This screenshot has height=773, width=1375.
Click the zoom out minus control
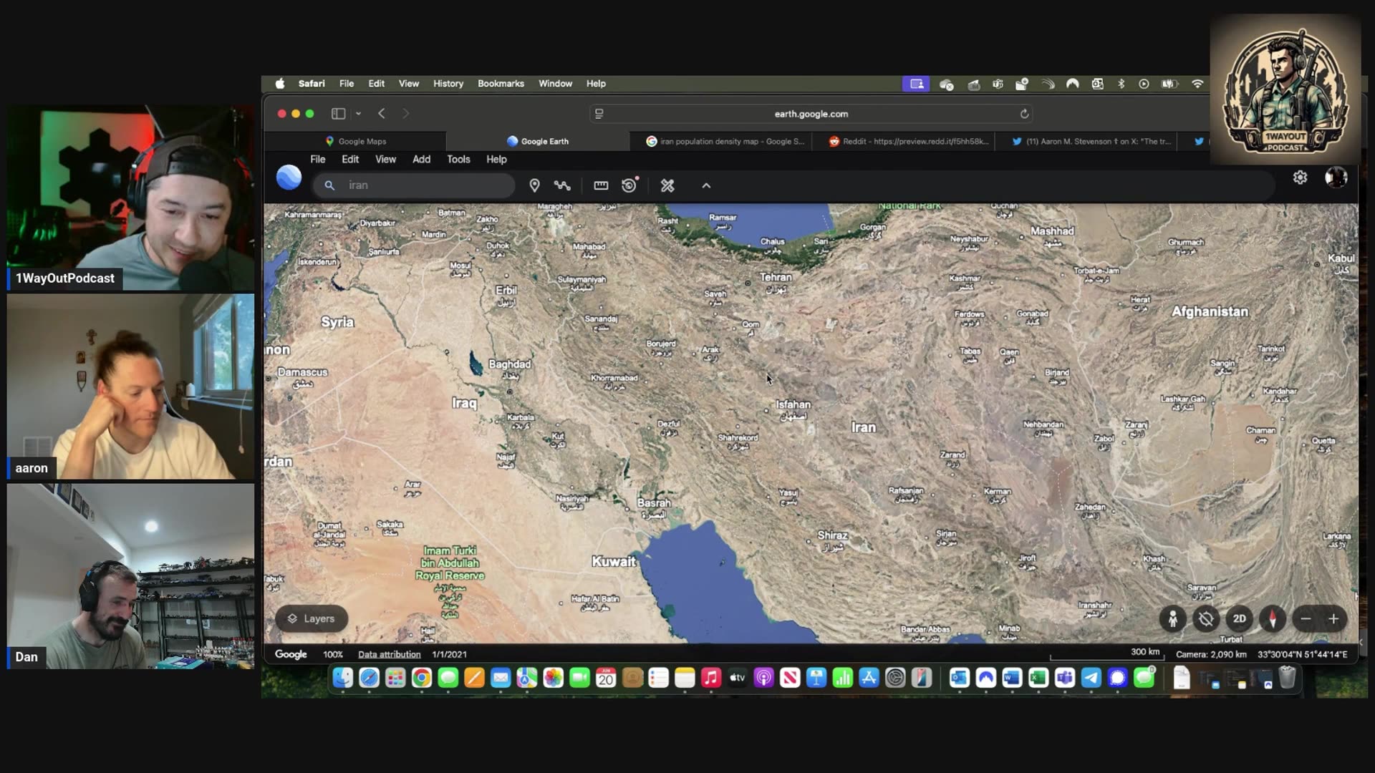click(1306, 619)
